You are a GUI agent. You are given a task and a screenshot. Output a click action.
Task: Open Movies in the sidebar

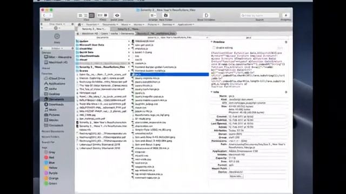[x=51, y=120]
